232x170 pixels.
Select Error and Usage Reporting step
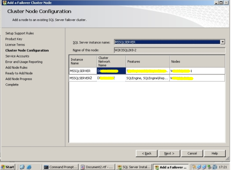click(24, 62)
